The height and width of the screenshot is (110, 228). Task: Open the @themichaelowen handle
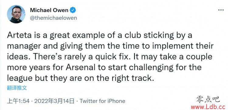tap(54, 18)
